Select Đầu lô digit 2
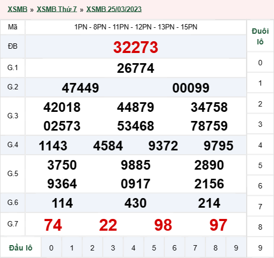The image size is (274, 258). point(92,248)
